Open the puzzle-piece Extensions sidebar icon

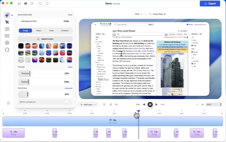click(x=7, y=50)
